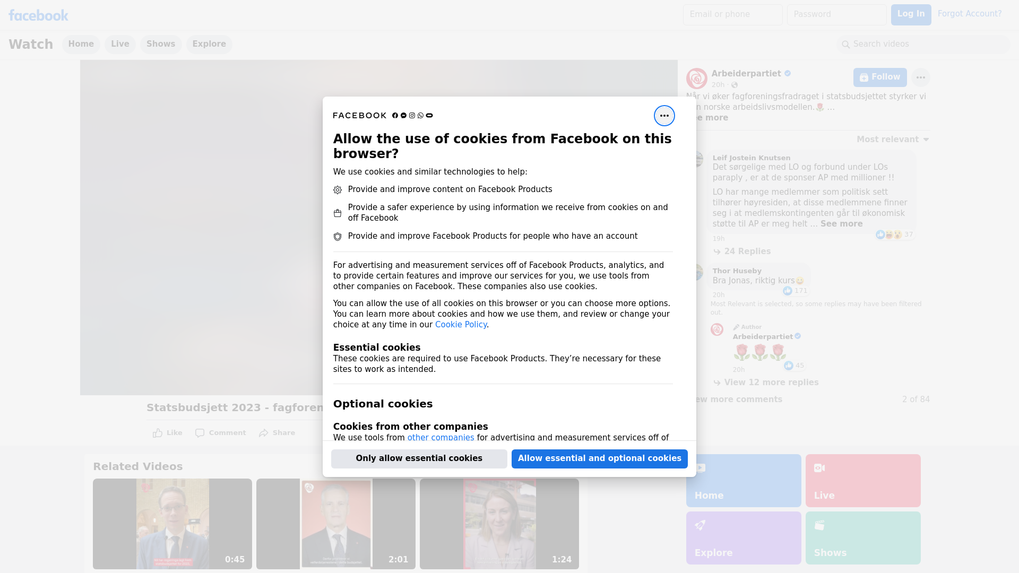Click Allow essential and optional cookies

click(x=599, y=459)
